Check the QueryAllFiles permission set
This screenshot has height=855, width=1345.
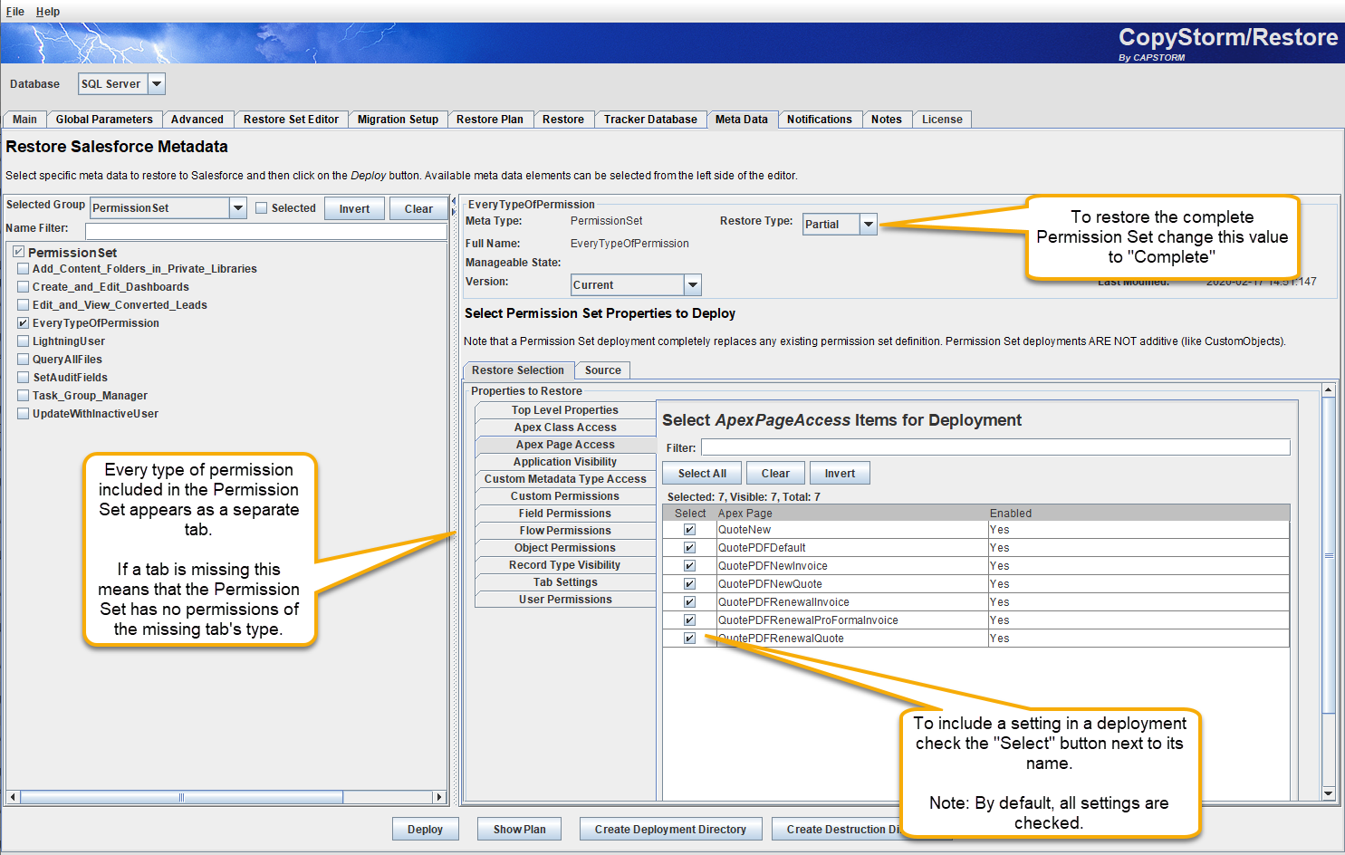point(24,360)
